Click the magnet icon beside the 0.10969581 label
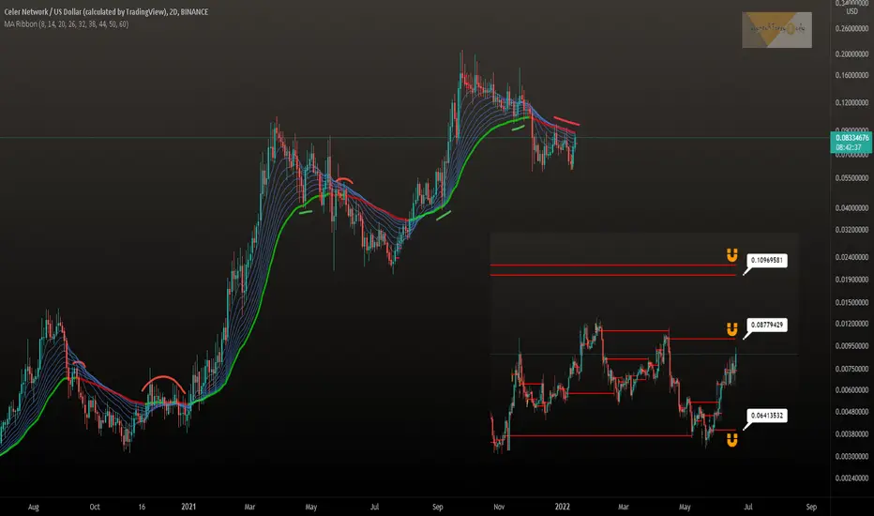 coord(731,255)
